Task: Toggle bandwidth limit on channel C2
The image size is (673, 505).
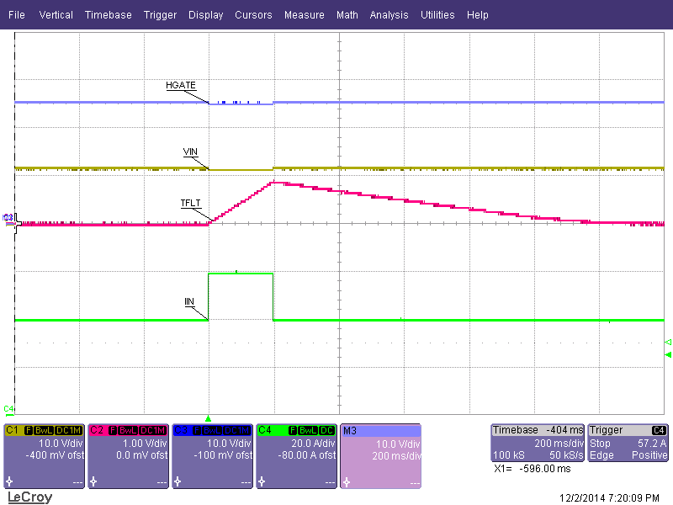Action: [130, 429]
